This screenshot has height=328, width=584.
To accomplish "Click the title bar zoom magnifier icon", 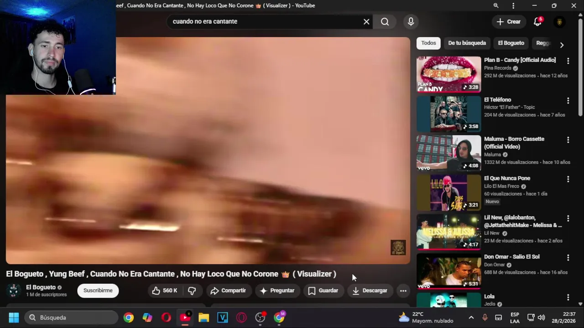I will tap(496, 5).
